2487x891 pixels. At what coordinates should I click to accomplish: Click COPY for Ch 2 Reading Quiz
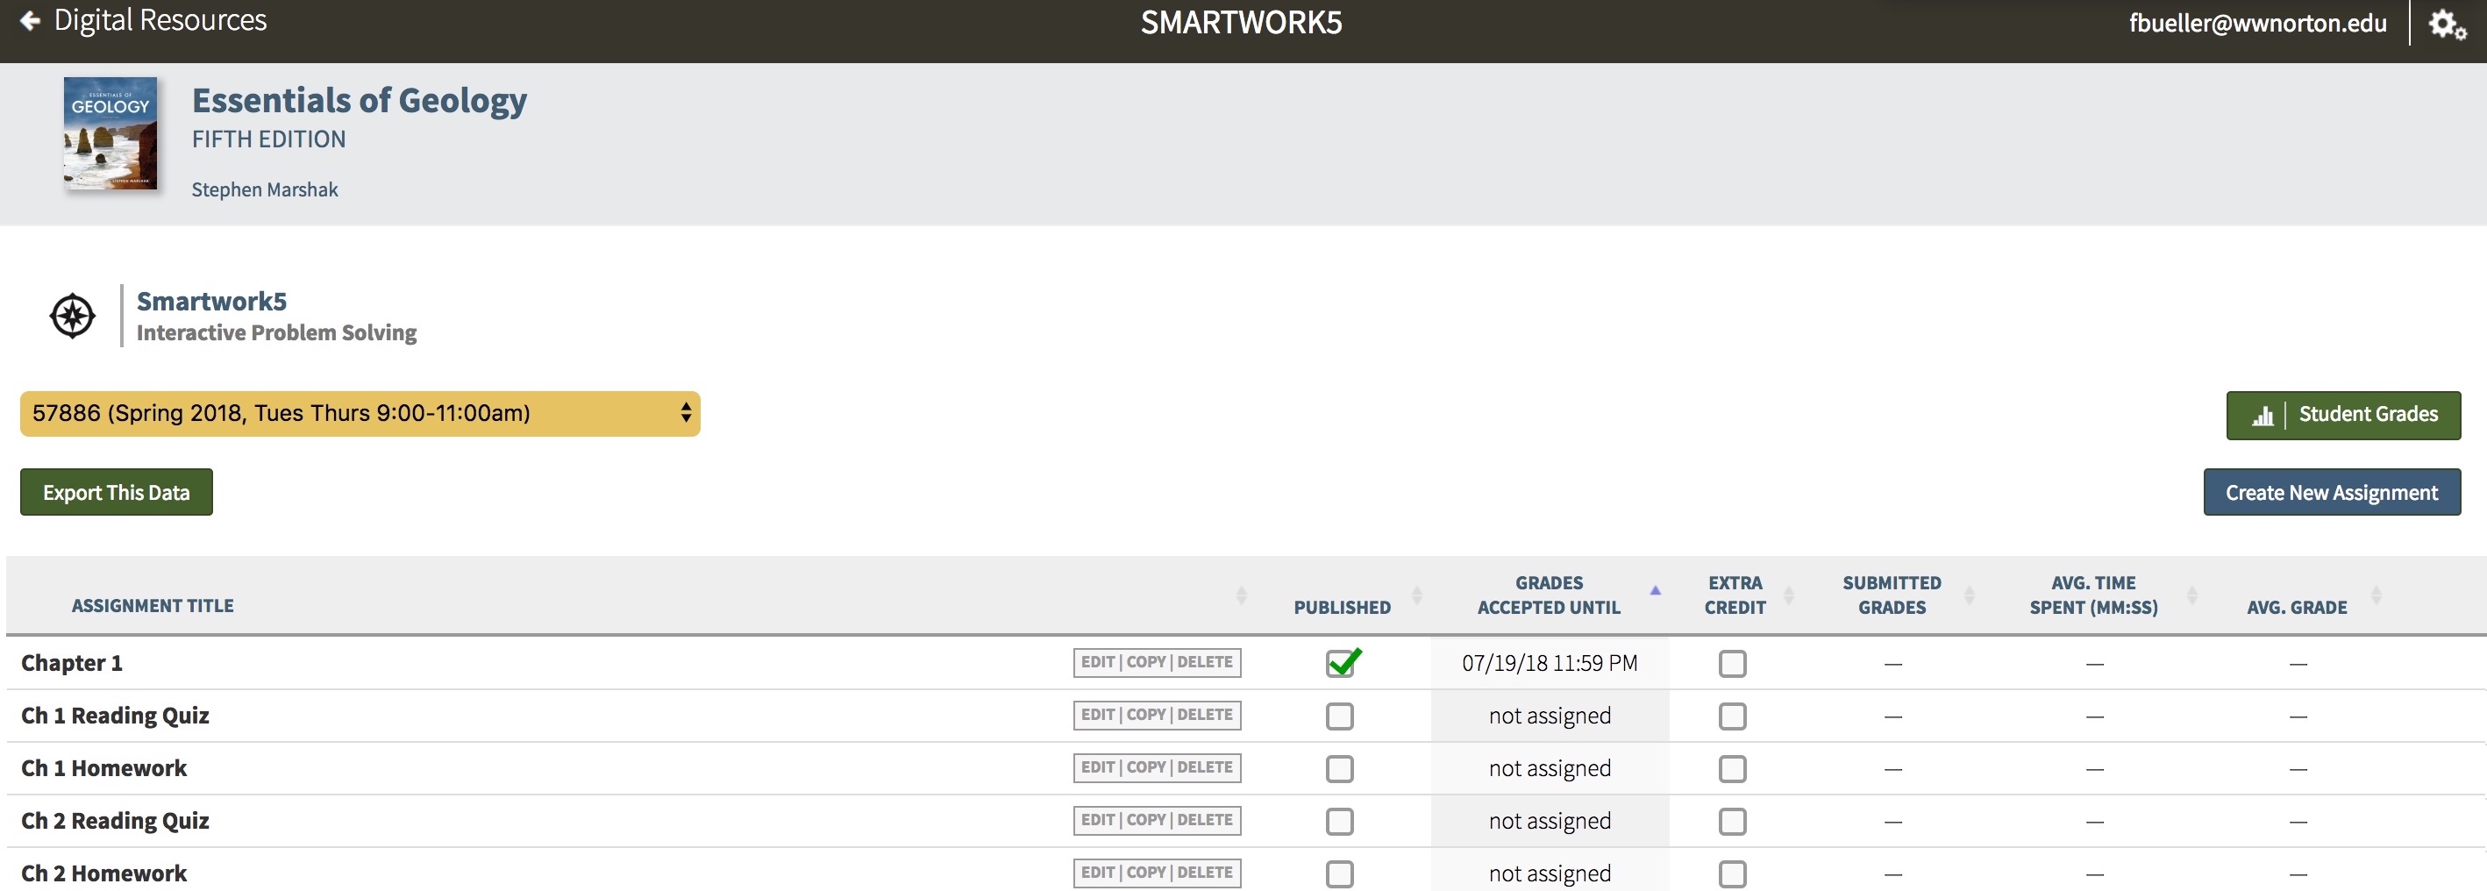[1147, 821]
